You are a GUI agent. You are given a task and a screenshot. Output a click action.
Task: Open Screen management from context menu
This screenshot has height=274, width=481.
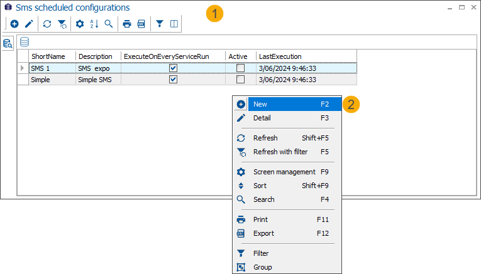click(x=288, y=172)
